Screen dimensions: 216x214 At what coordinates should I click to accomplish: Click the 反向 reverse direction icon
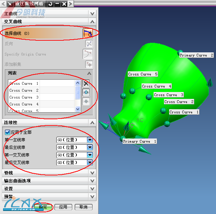pos(89,44)
